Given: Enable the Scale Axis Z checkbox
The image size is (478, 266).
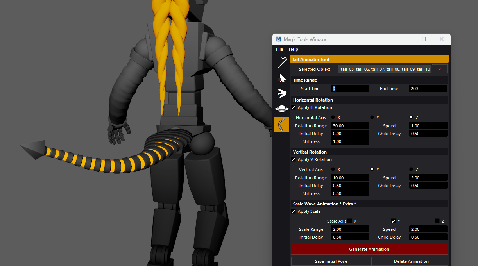Looking at the screenshot, I should pos(437,221).
